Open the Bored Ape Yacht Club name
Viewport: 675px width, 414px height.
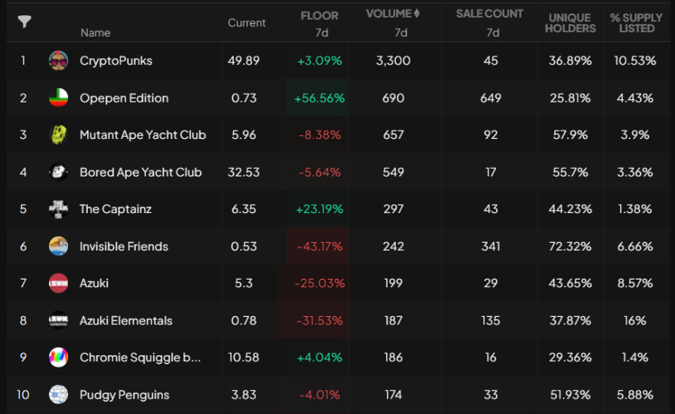pos(141,172)
